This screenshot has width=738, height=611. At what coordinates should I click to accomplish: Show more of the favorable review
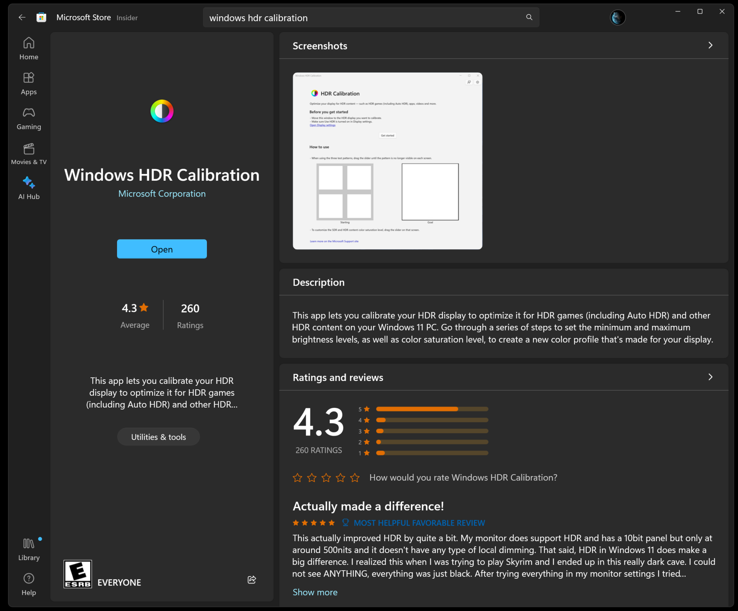(315, 592)
